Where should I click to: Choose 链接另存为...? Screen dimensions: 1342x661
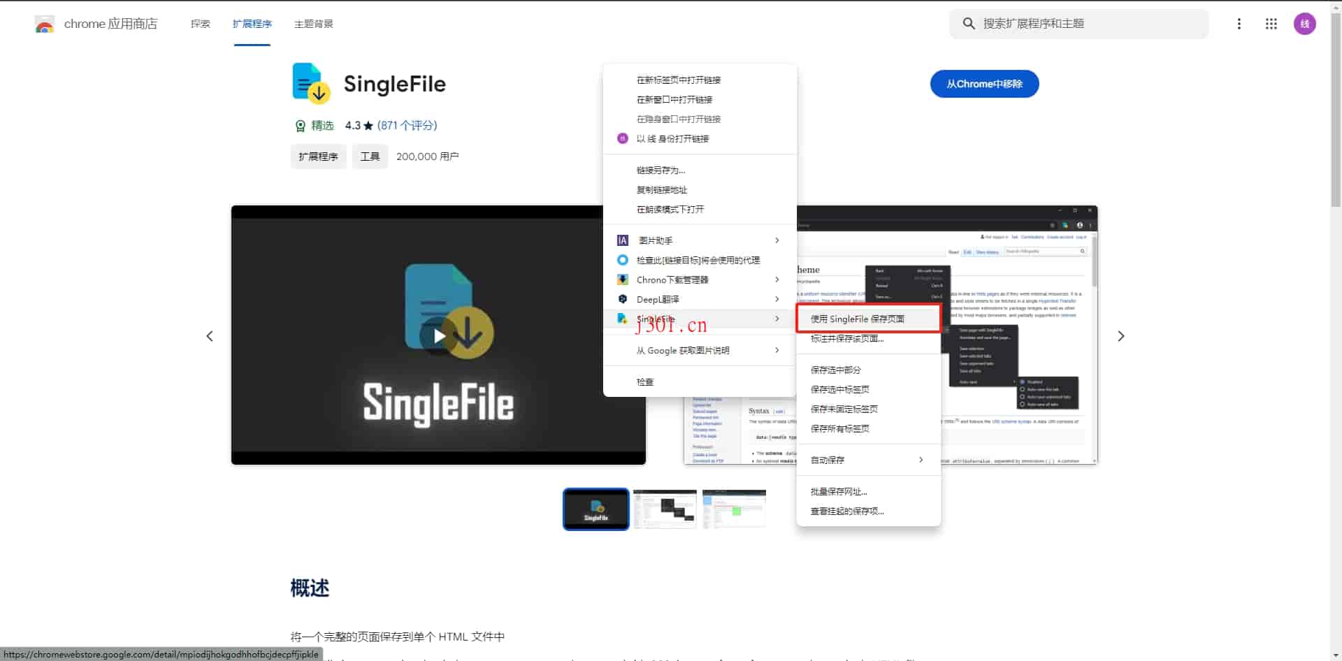coord(700,170)
